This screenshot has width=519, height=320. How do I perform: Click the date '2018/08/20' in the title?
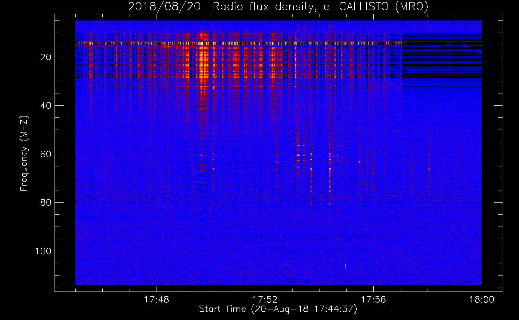pyautogui.click(x=165, y=6)
